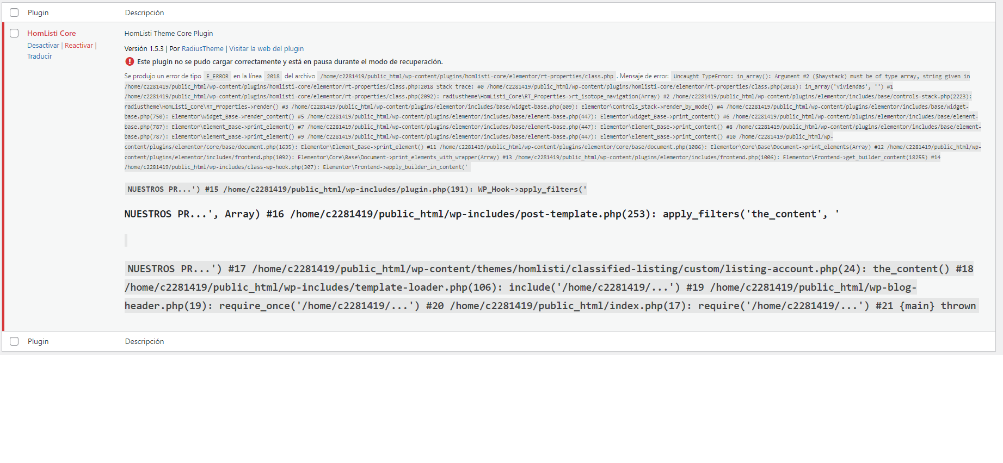Tick the select-all checkbox in the header row
The height and width of the screenshot is (463, 1003).
coord(14,12)
